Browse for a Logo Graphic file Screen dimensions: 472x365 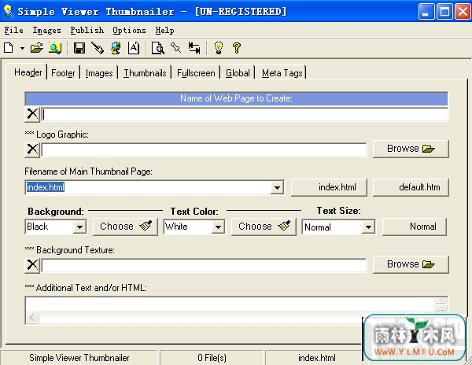click(411, 149)
